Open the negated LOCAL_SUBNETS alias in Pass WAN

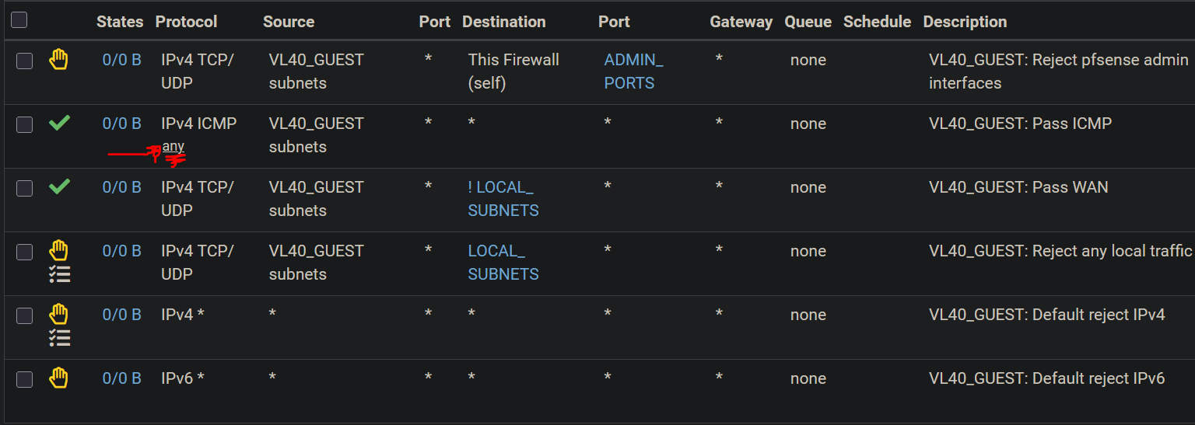coord(503,199)
